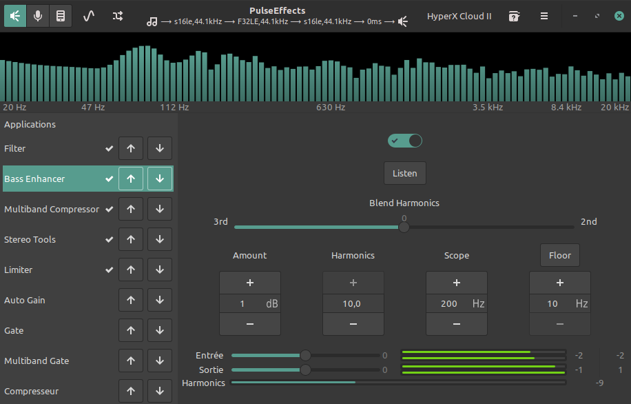Click the Scope value field showing 200
This screenshot has width=631, height=404.
coord(457,304)
